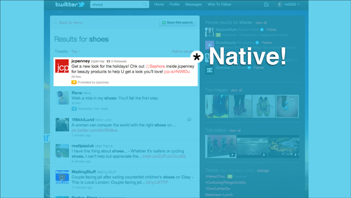Click play icon on first top video
Viewport: 351px width, 198px height.
tap(233, 155)
